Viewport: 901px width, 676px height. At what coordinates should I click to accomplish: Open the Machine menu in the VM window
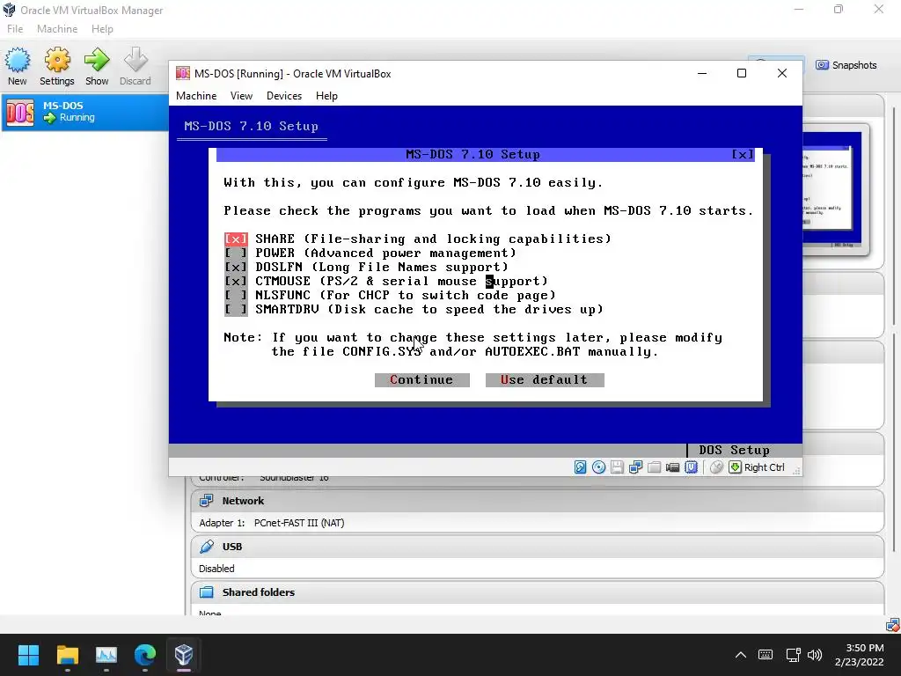(x=196, y=96)
